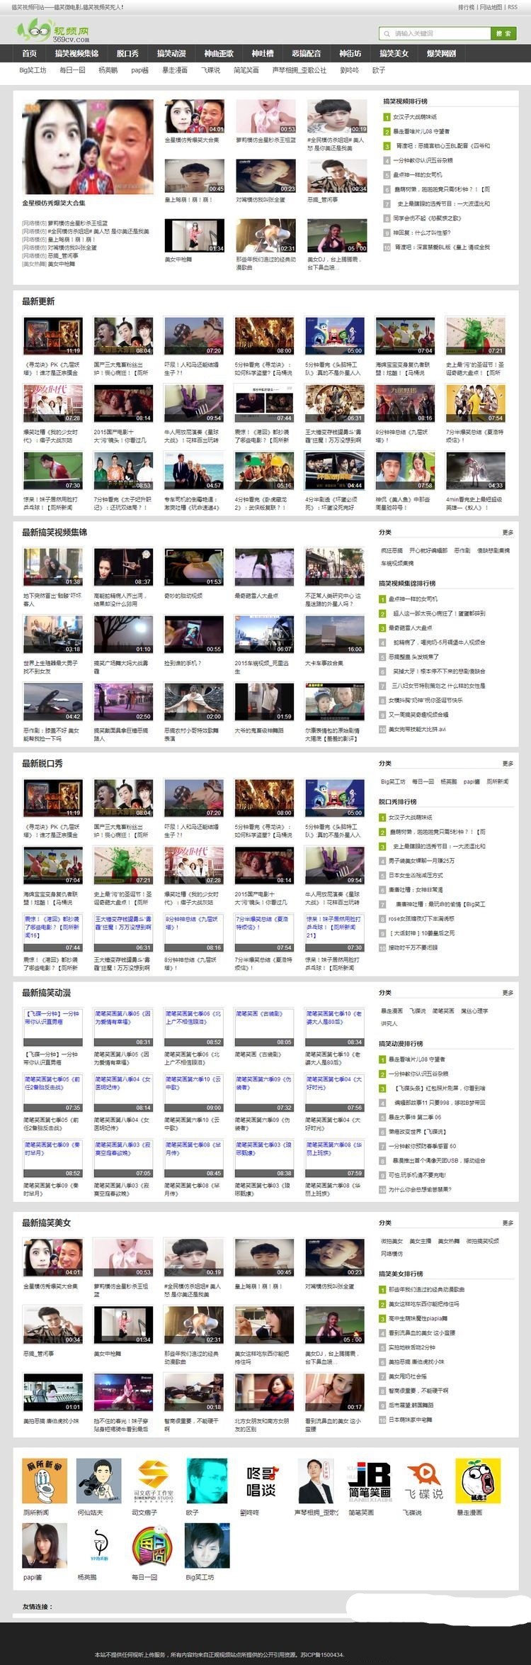Play the 01:01 video in 最新搞笑美女
Screen dimensions: 531x1665
coord(52,1393)
